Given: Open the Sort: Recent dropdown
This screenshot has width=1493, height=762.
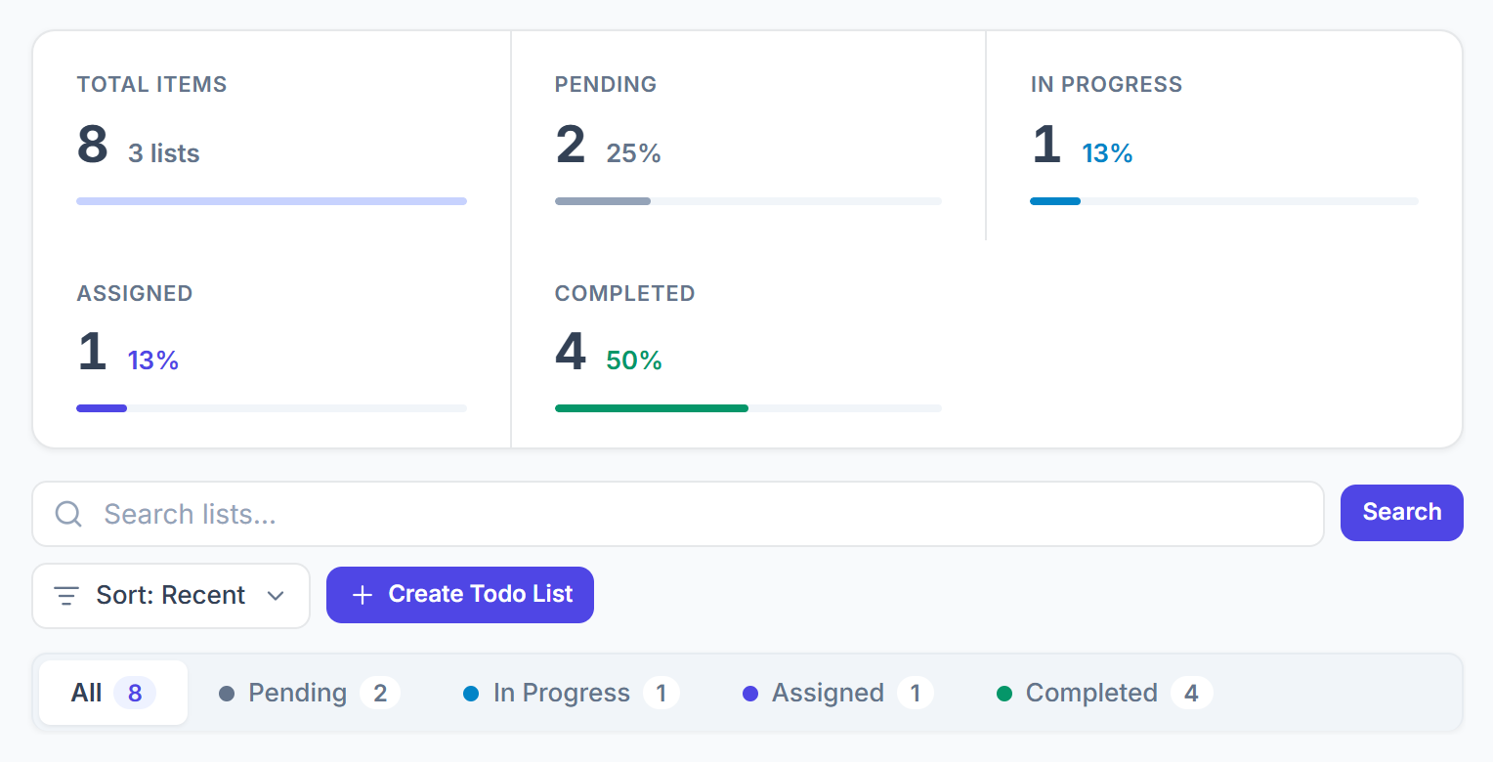Looking at the screenshot, I should click(x=171, y=595).
